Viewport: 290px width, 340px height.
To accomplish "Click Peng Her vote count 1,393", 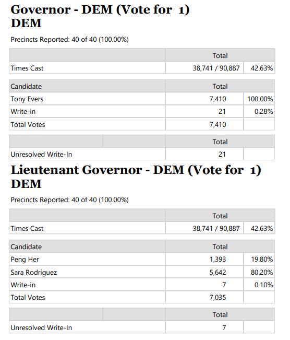I will 217,259.
